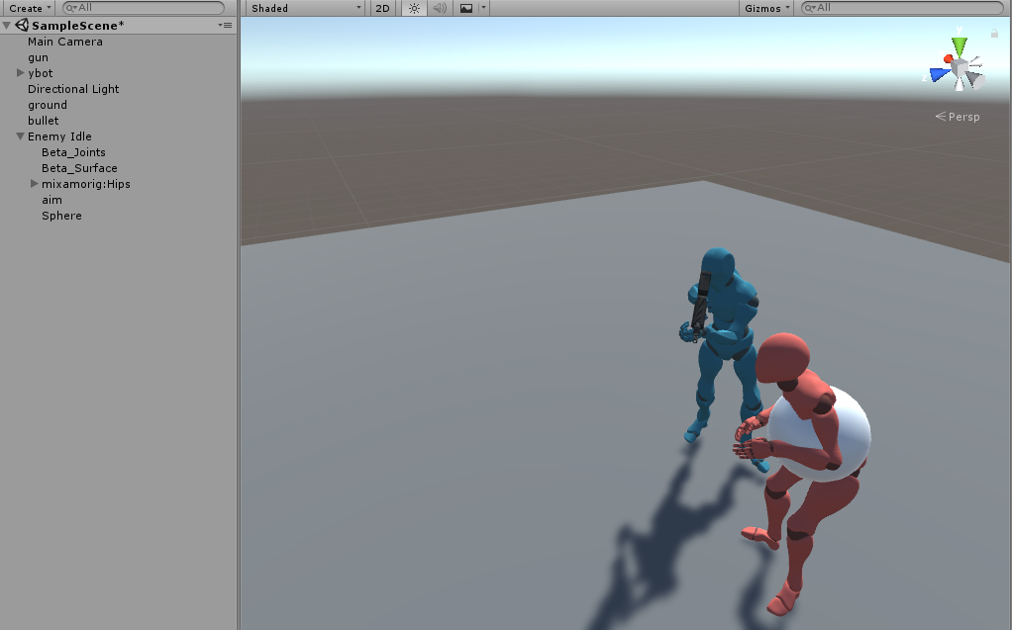Image resolution: width=1012 pixels, height=630 pixels.
Task: Click the red X axis gizmo cone
Action: [948, 59]
